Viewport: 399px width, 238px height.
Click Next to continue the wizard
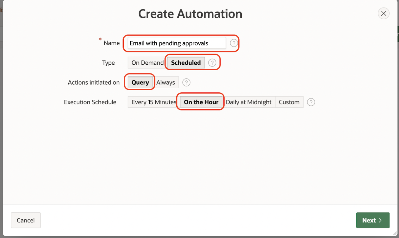coord(373,220)
